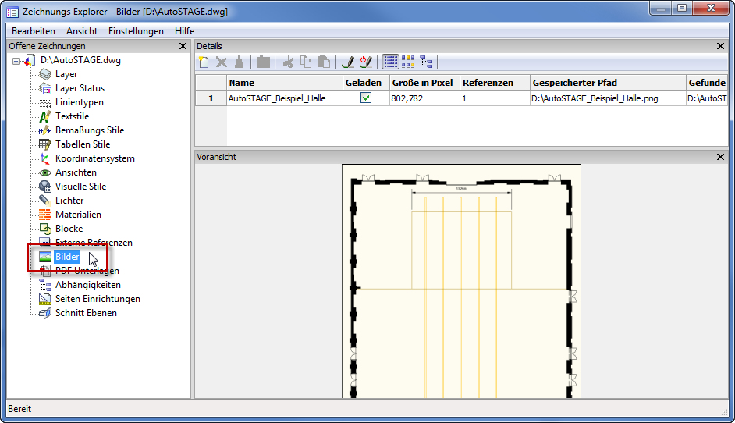Screen dimensions: 735x423
Task: Click the Cut scissors toolbar icon
Action: 288,62
